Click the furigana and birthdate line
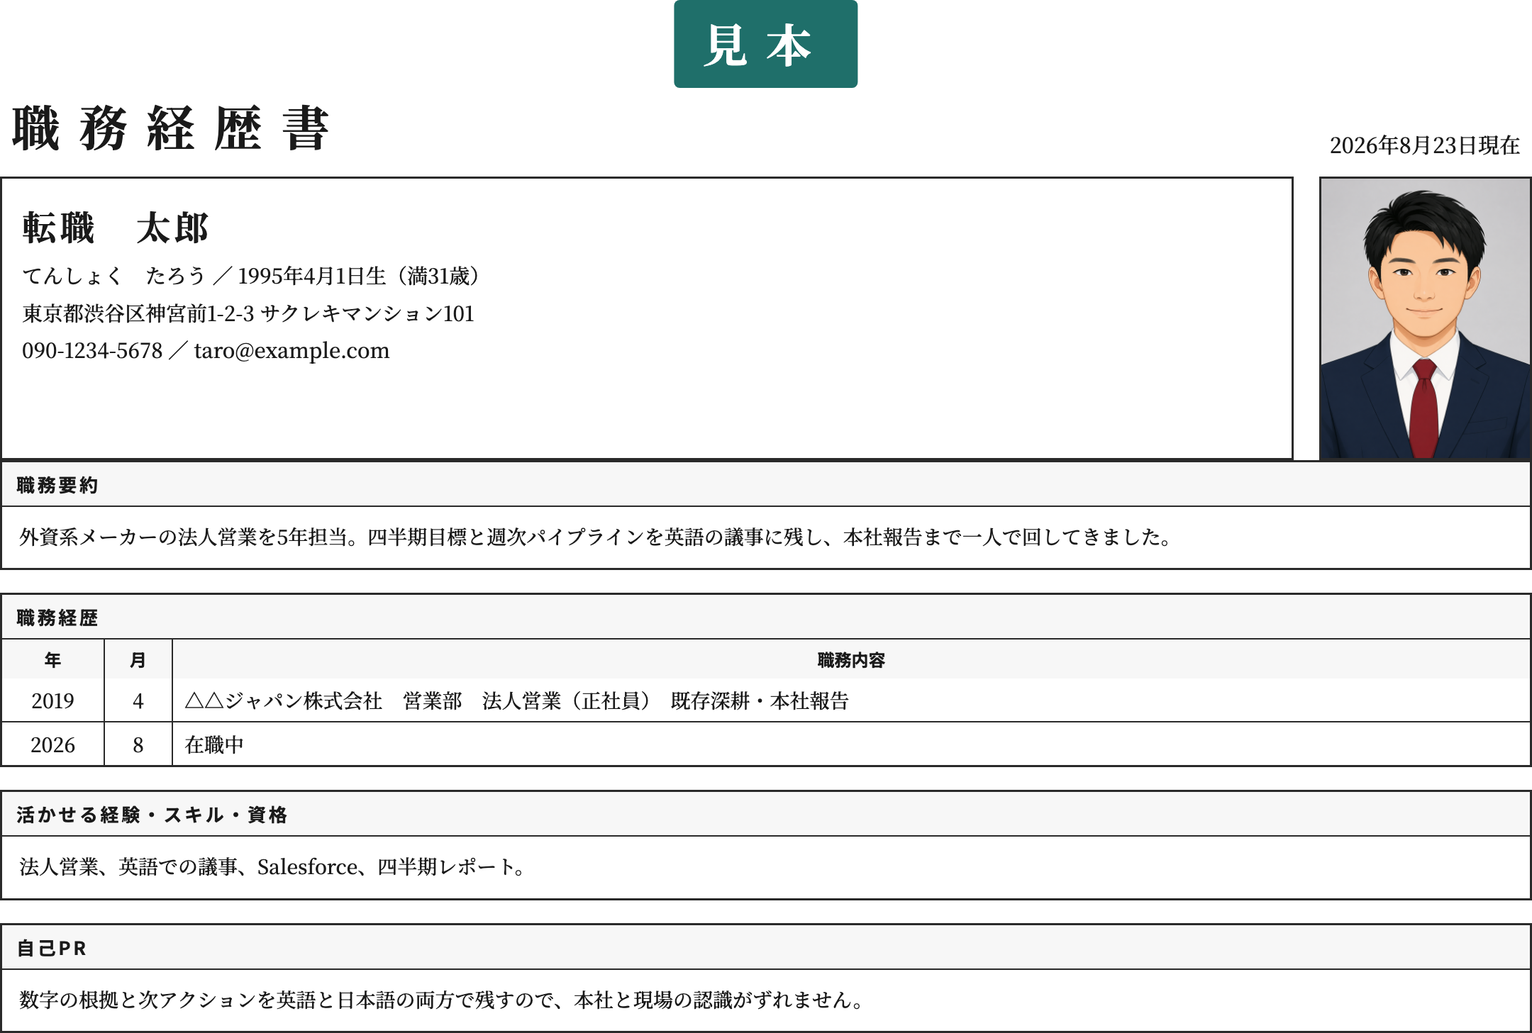This screenshot has height=1033, width=1532. (x=251, y=276)
